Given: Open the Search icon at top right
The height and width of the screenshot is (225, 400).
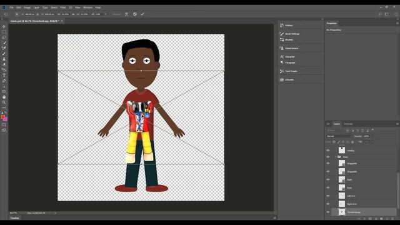Looking at the screenshot, I should [380, 14].
